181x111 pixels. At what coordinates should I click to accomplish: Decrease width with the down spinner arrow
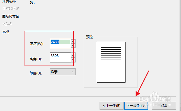(x=73, y=45)
